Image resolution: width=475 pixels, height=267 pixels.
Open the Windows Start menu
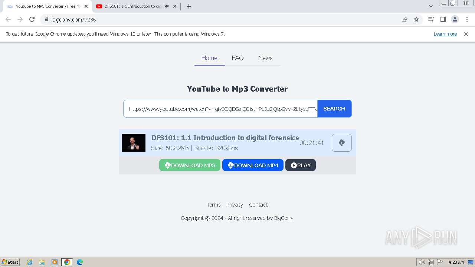[10, 262]
